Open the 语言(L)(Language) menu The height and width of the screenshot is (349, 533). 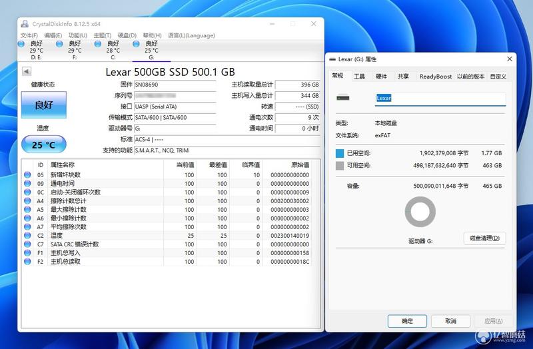click(191, 35)
